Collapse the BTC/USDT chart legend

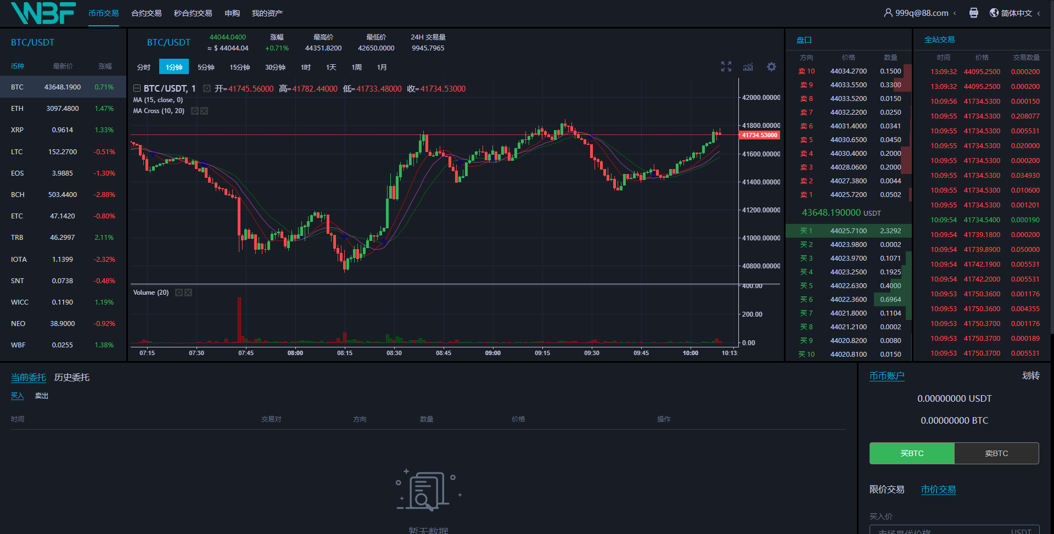coord(137,88)
